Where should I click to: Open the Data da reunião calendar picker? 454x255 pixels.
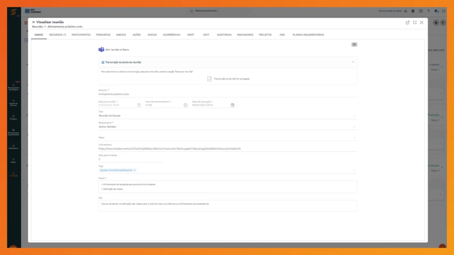(139, 105)
